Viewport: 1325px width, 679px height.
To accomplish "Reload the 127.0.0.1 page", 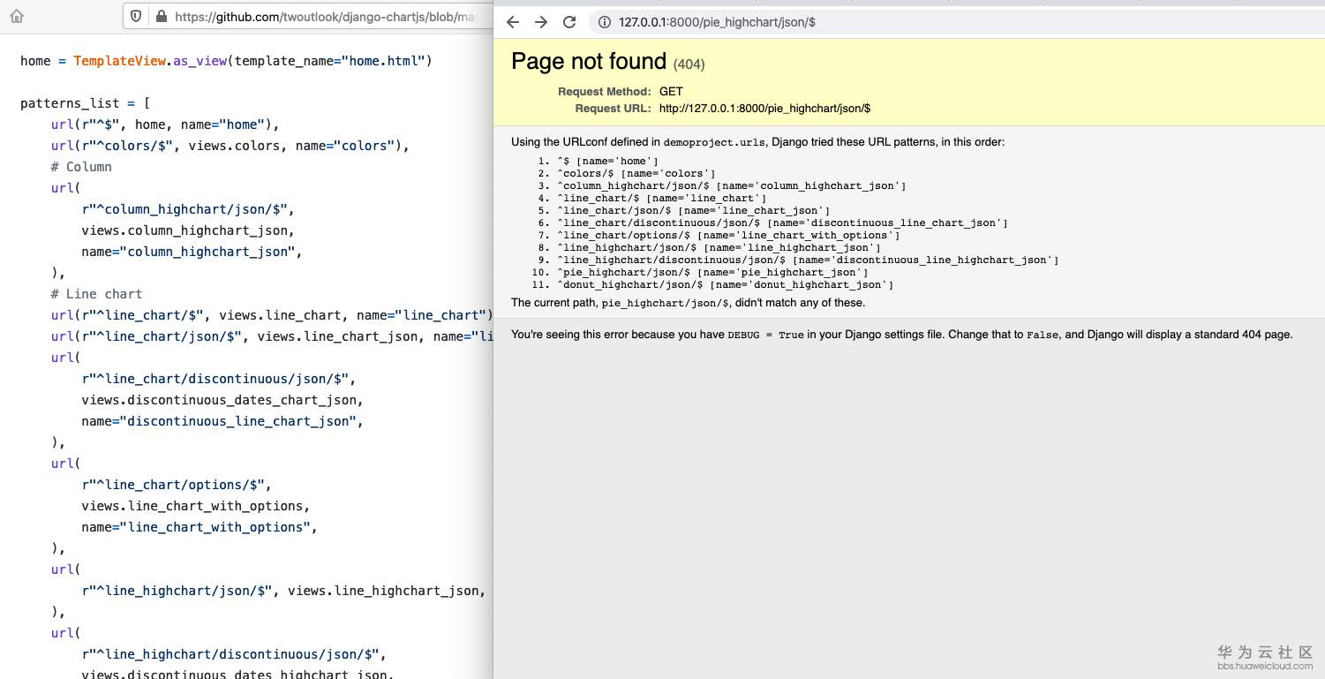I will point(569,22).
